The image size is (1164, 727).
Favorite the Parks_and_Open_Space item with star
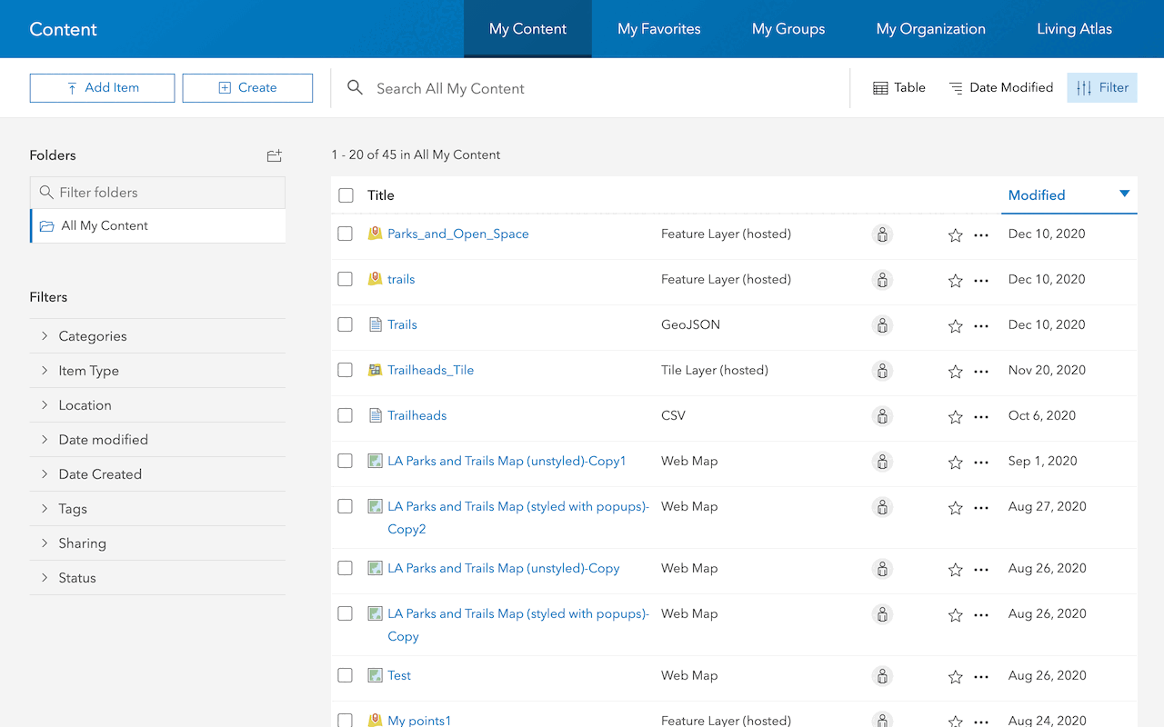click(x=955, y=235)
